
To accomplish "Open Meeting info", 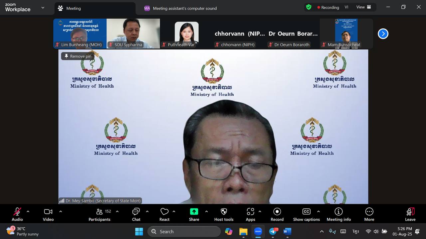I will (x=339, y=214).
